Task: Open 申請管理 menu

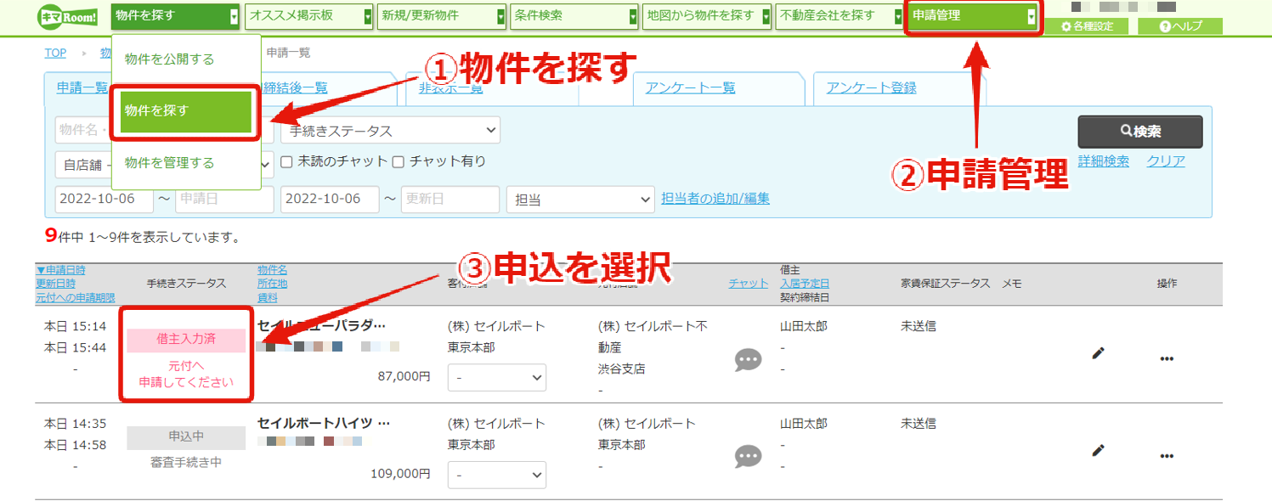Action: [974, 16]
